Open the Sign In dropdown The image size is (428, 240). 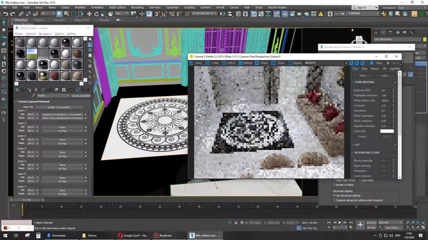point(365,7)
